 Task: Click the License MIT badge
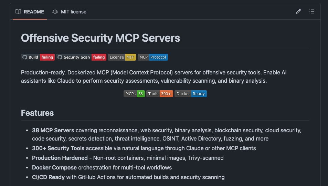pyautogui.click(x=122, y=57)
